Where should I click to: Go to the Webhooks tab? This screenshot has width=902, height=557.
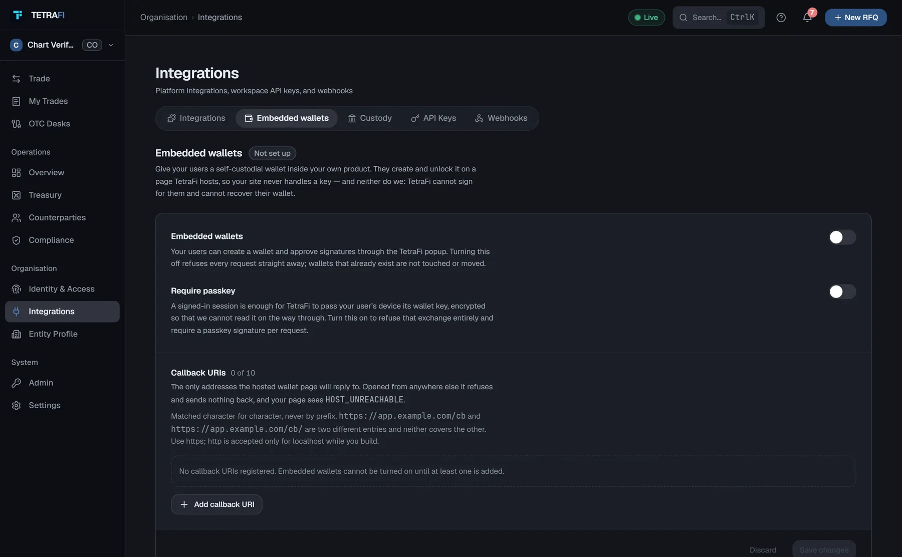[501, 118]
